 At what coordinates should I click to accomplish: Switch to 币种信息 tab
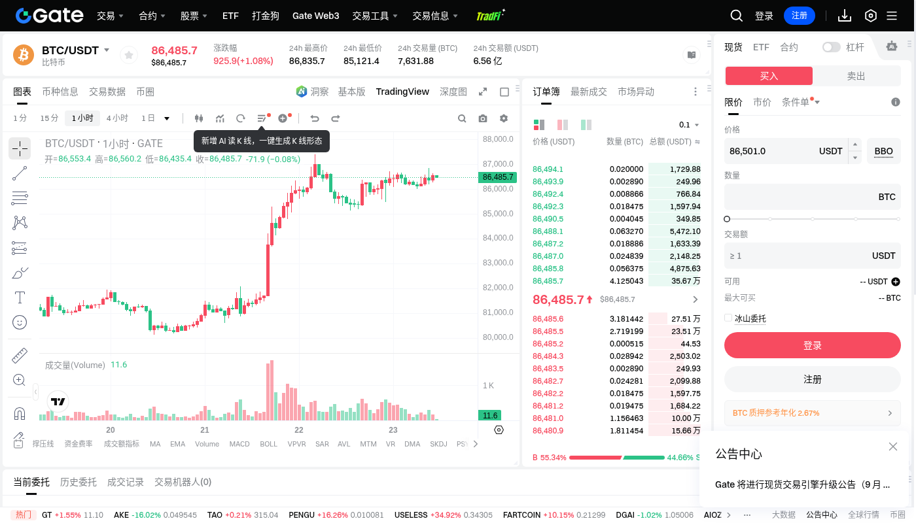[60, 92]
